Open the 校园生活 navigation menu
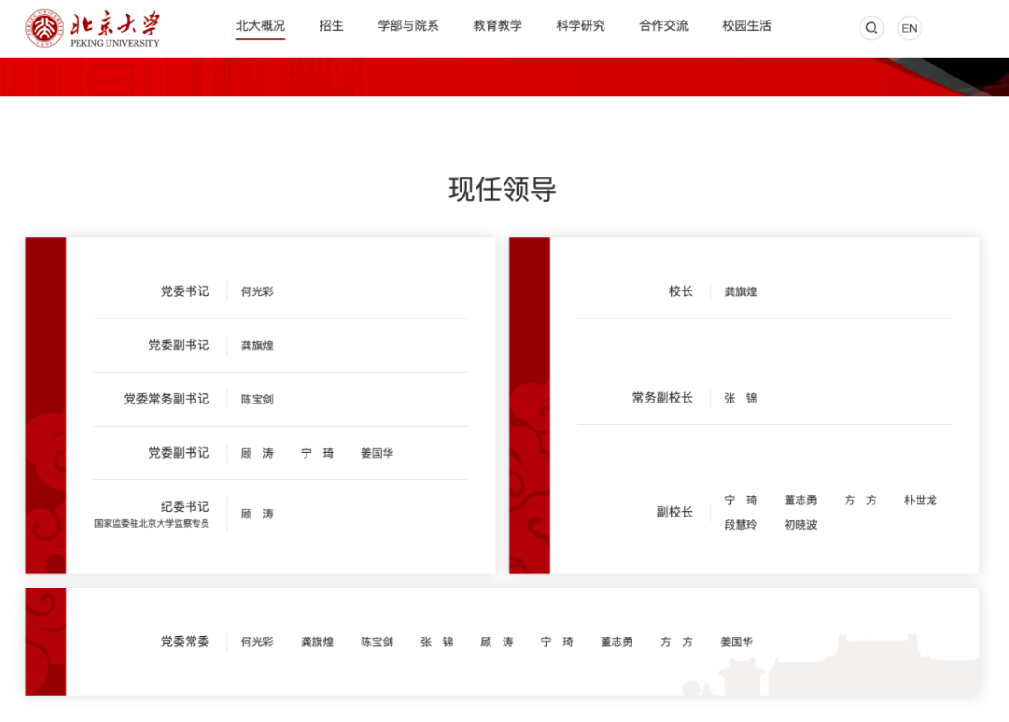The height and width of the screenshot is (722, 1009). click(746, 25)
